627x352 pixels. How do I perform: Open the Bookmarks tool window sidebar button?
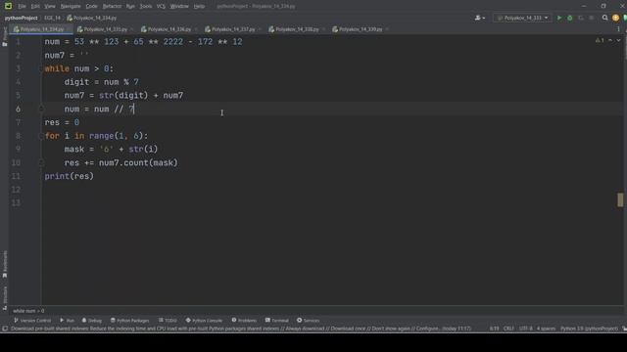[5, 264]
